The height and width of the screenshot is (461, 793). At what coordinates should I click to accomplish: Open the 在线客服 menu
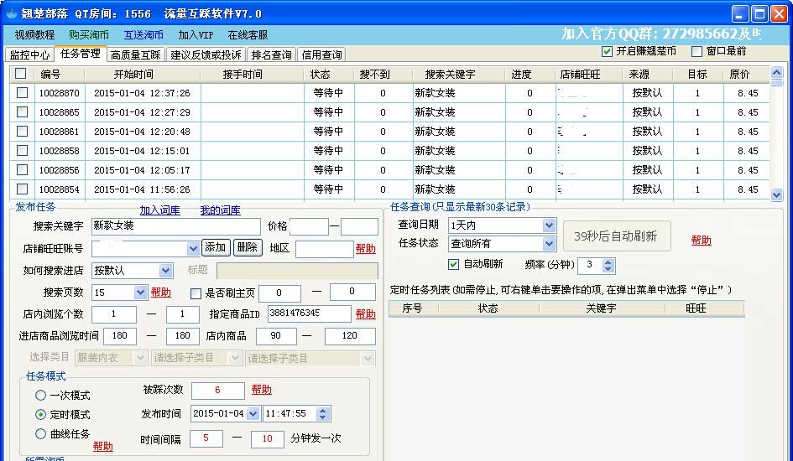(248, 35)
